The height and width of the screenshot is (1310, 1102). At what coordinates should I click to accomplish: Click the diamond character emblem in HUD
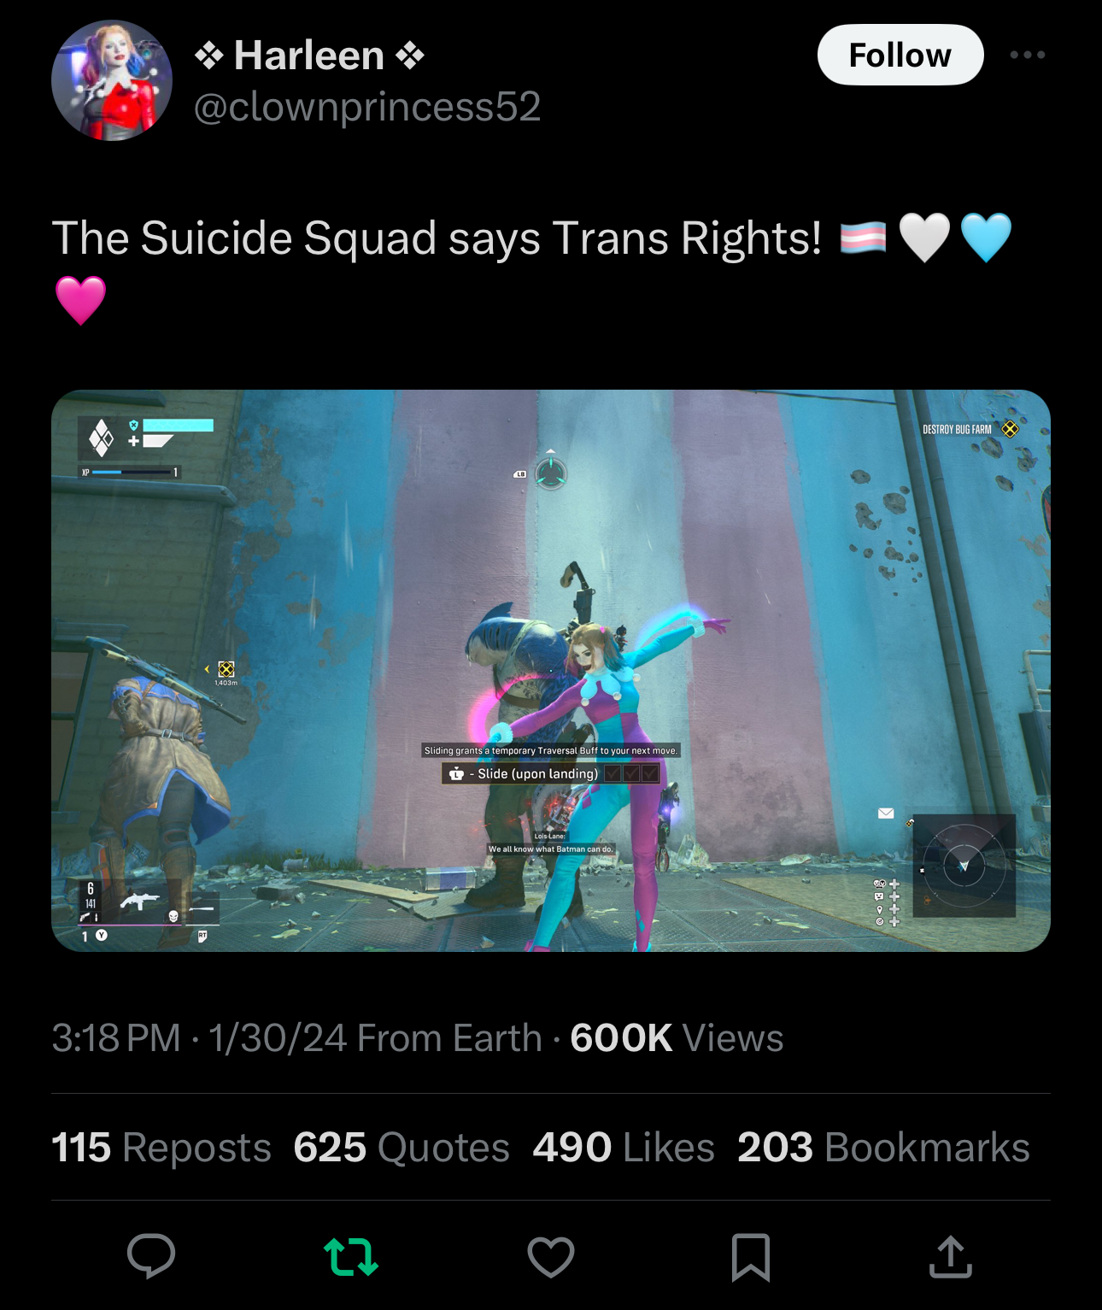[x=101, y=438]
